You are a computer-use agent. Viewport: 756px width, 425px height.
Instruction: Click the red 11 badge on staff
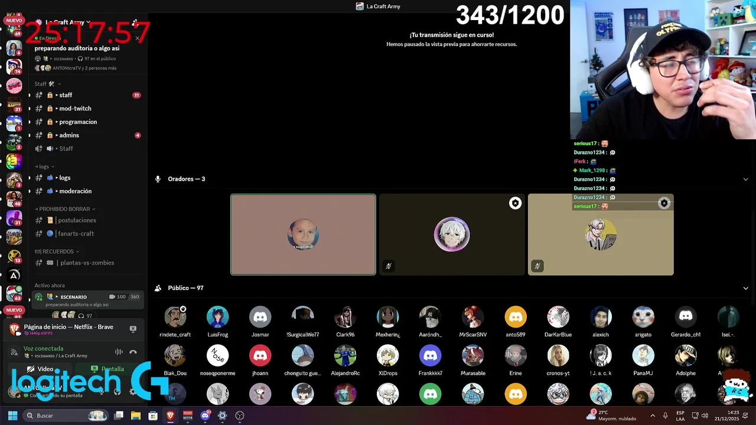pyautogui.click(x=136, y=95)
